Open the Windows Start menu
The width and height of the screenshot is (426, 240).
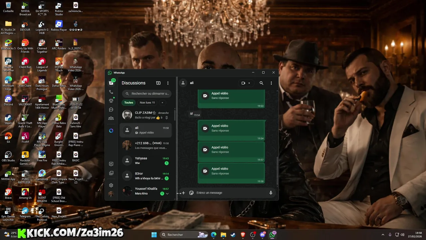coord(154,235)
